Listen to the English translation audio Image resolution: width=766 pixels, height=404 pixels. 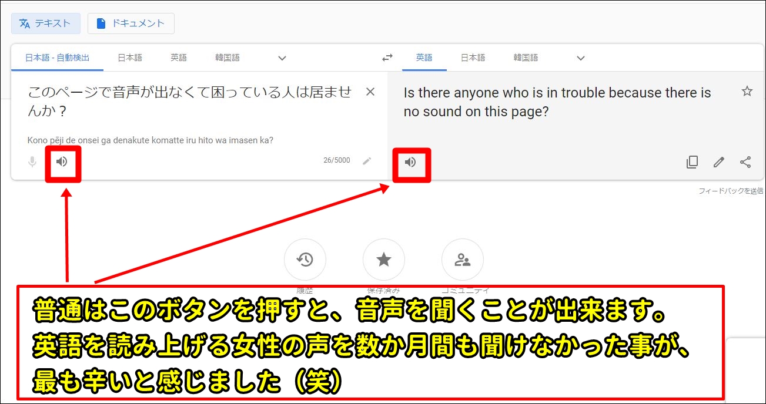pyautogui.click(x=410, y=162)
